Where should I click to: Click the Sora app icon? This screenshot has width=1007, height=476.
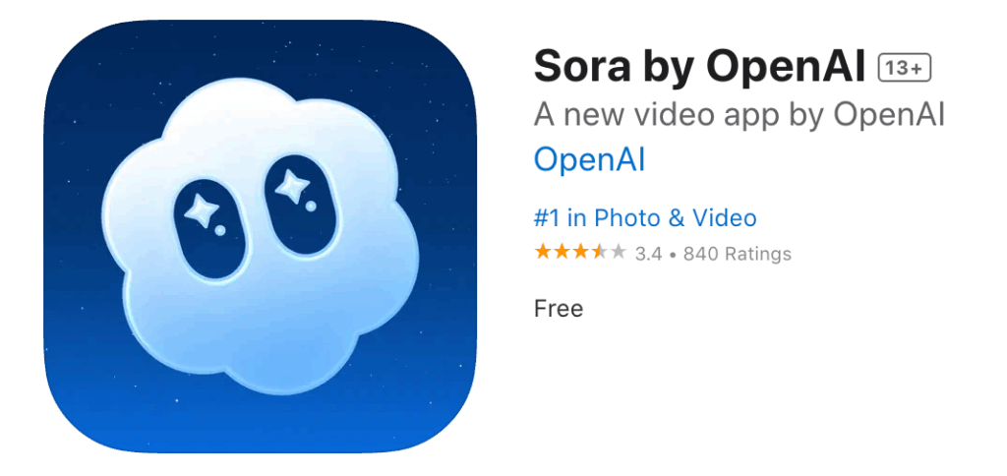click(260, 236)
